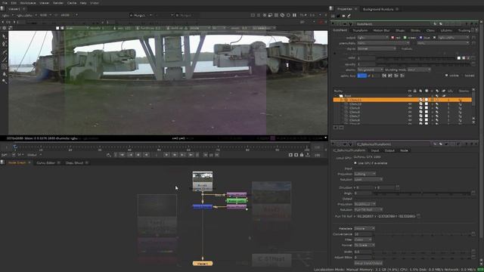Switch to the Node Graph tab
This screenshot has width=484, height=272.
(x=17, y=162)
